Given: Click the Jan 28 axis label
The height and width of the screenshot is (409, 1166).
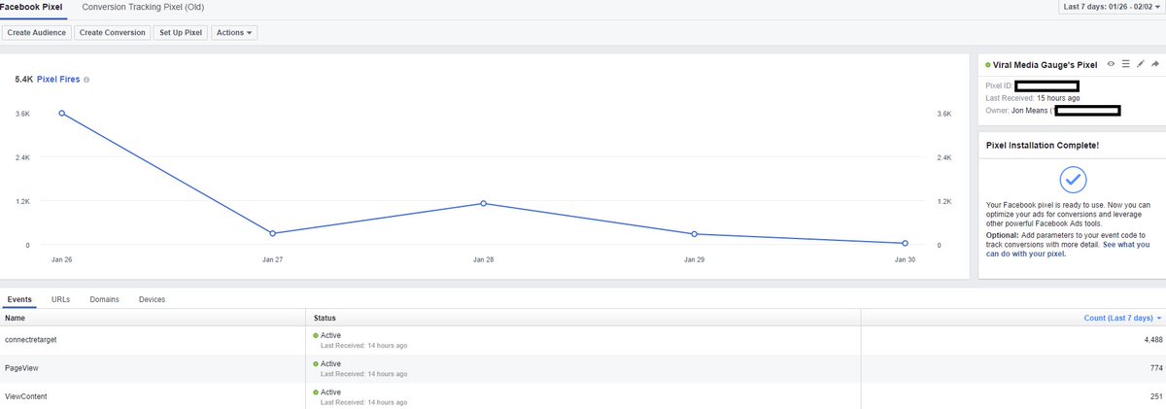Looking at the screenshot, I should (x=483, y=260).
